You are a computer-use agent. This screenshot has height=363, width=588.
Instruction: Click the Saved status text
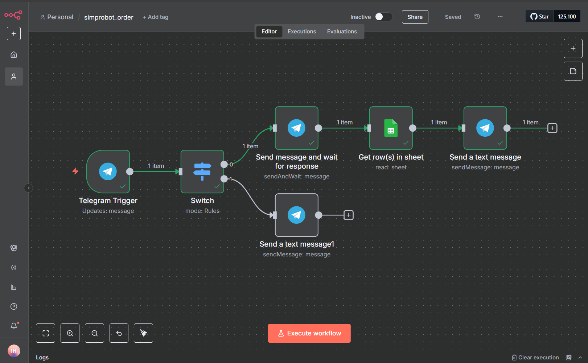tap(453, 17)
